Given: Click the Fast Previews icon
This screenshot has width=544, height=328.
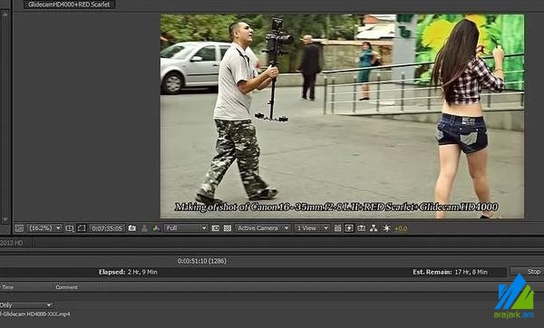Looking at the screenshot, I should (349, 228).
